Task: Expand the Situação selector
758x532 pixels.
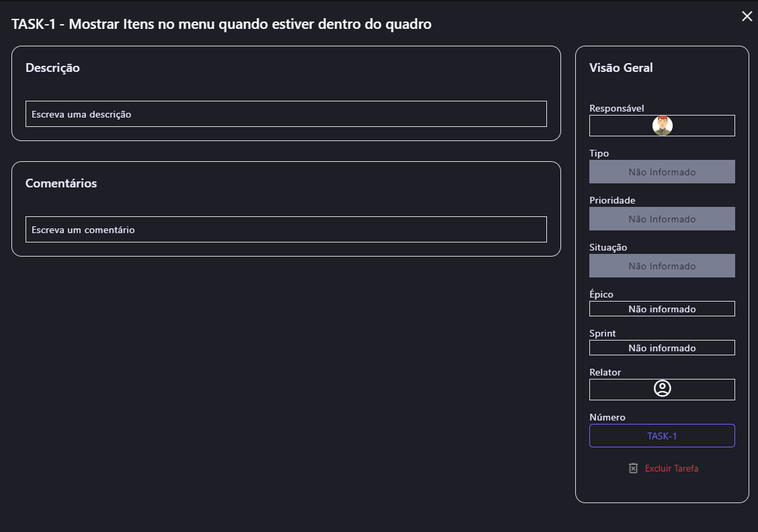Action: [662, 266]
